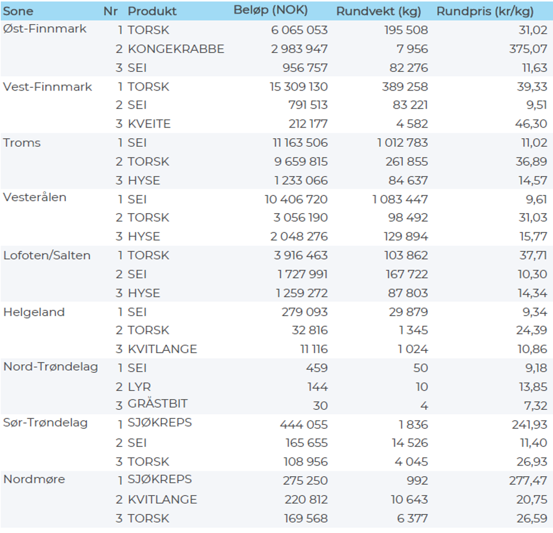This screenshot has height=533, width=553.
Task: Select the Vest-Finnmark zone label
Action: [x=48, y=87]
